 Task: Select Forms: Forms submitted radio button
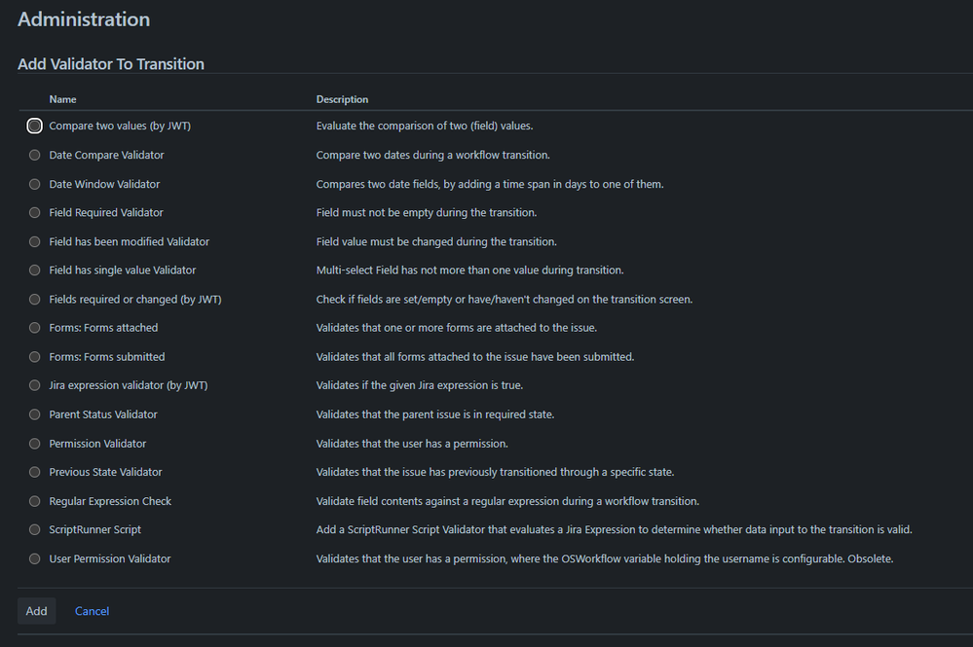click(x=35, y=357)
